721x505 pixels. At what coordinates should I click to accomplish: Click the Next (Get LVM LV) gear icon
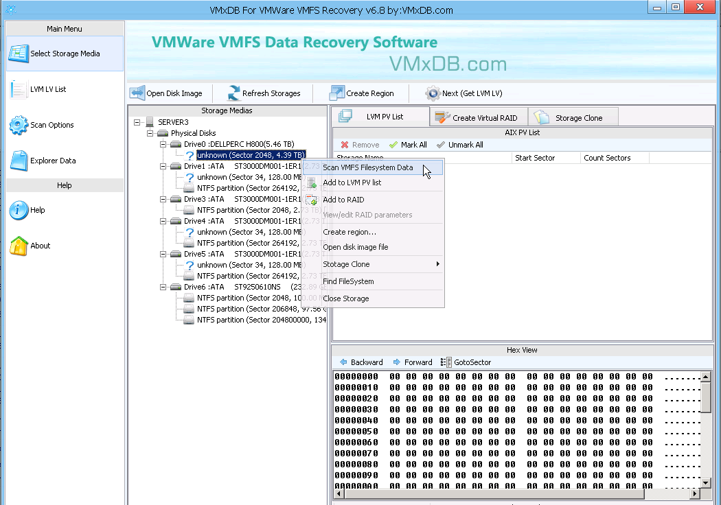point(432,93)
